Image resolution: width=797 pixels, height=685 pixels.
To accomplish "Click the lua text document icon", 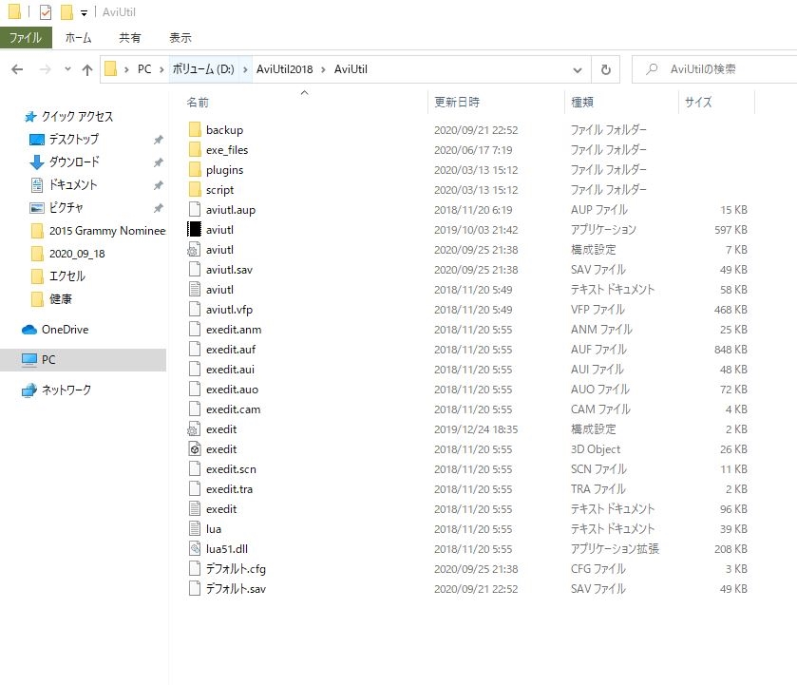I will (195, 529).
